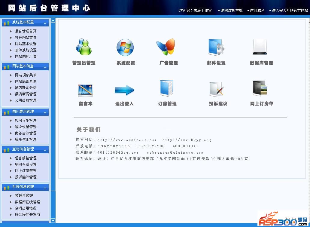Select 网站基本设置 menu entry
The image size is (310, 227).
click(x=26, y=44)
